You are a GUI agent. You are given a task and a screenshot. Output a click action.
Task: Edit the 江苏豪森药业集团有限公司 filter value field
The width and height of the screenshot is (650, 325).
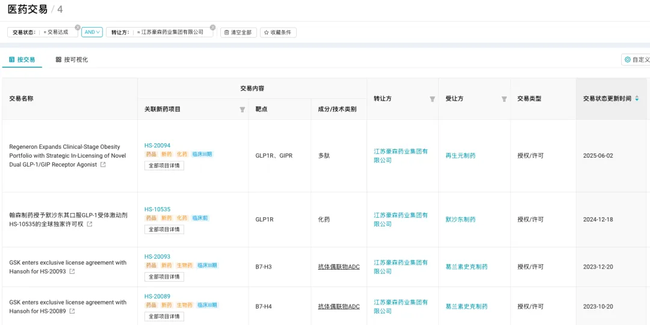[x=172, y=32]
